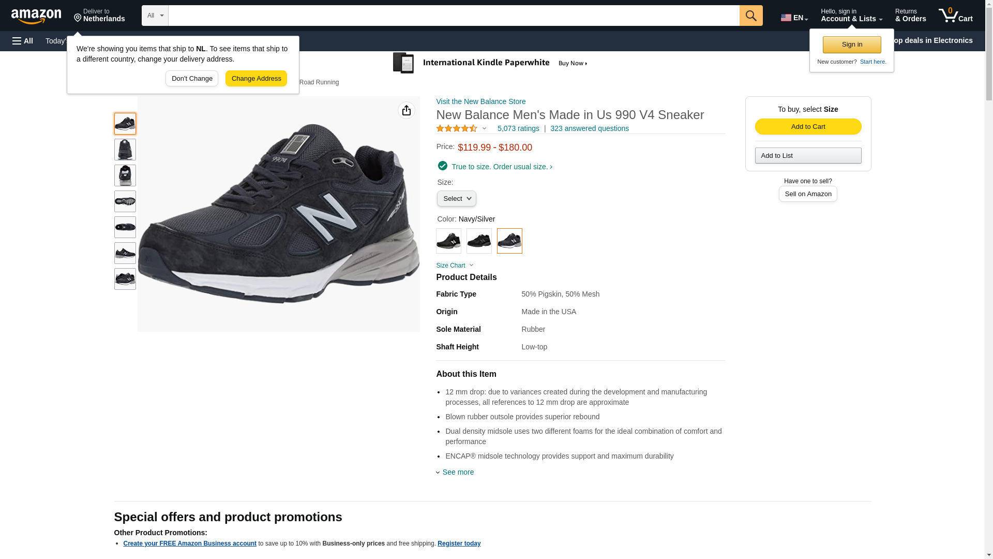993x559 pixels.
Task: Click the share icon on product image
Action: [x=406, y=110]
